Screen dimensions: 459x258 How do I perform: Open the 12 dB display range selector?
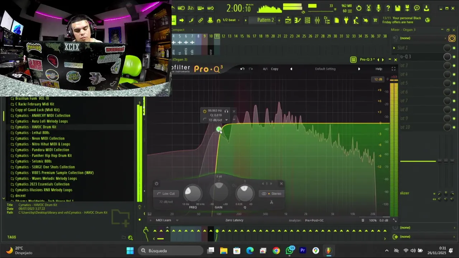(378, 79)
